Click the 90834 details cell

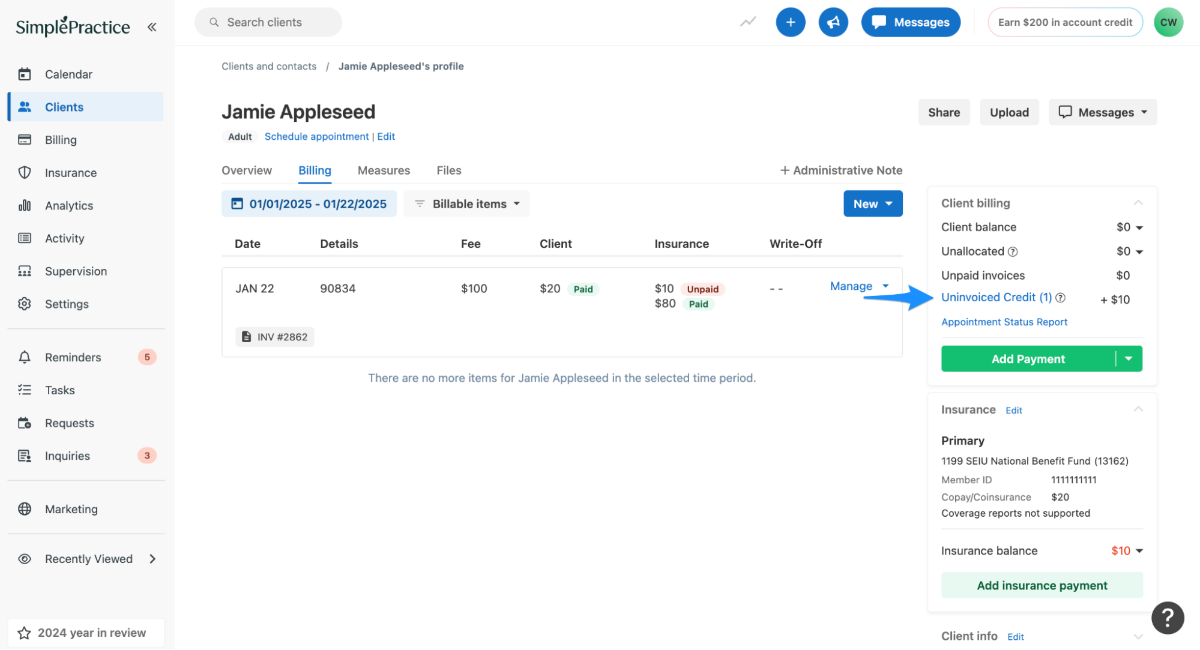point(338,289)
